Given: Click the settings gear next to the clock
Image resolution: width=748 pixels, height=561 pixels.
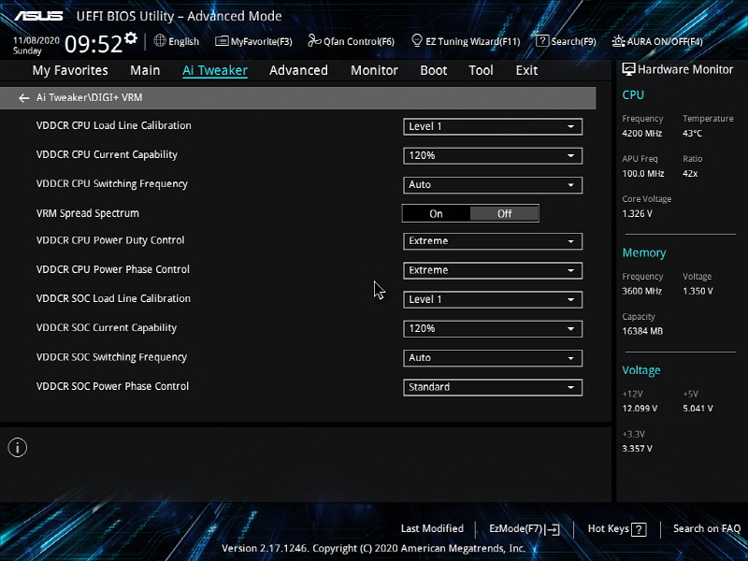Looking at the screenshot, I should [x=130, y=37].
